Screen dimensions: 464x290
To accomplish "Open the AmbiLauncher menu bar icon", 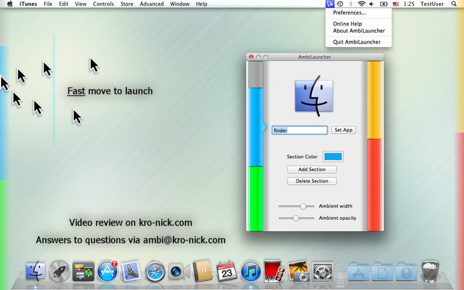I will 329,4.
